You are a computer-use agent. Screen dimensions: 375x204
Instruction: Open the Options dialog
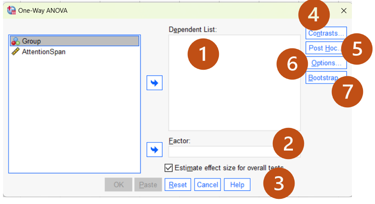(326, 63)
